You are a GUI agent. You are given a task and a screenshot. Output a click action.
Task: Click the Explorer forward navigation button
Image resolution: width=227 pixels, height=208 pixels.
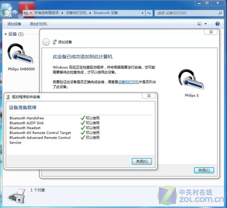click(15, 13)
